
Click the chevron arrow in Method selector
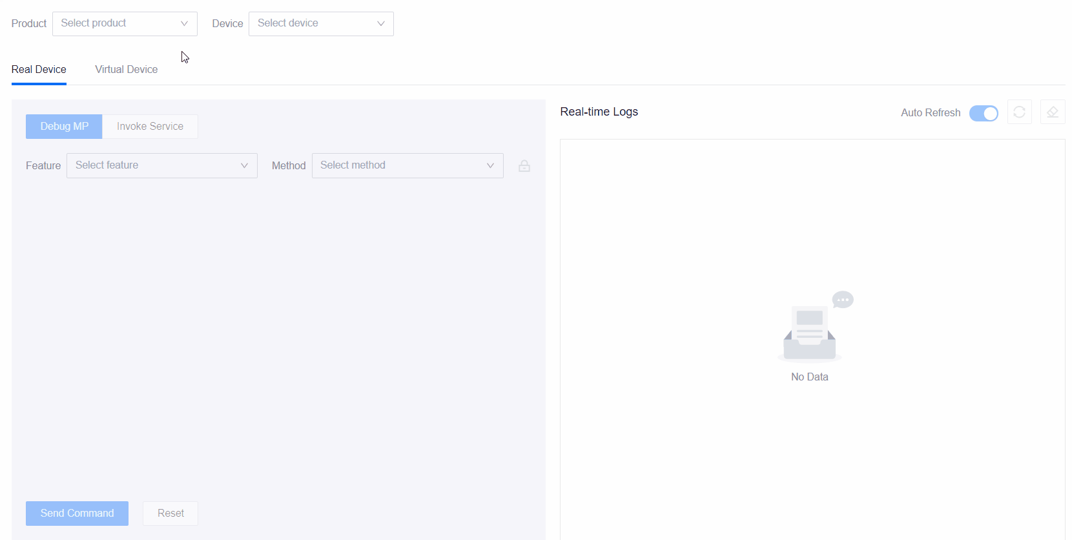[x=490, y=166]
